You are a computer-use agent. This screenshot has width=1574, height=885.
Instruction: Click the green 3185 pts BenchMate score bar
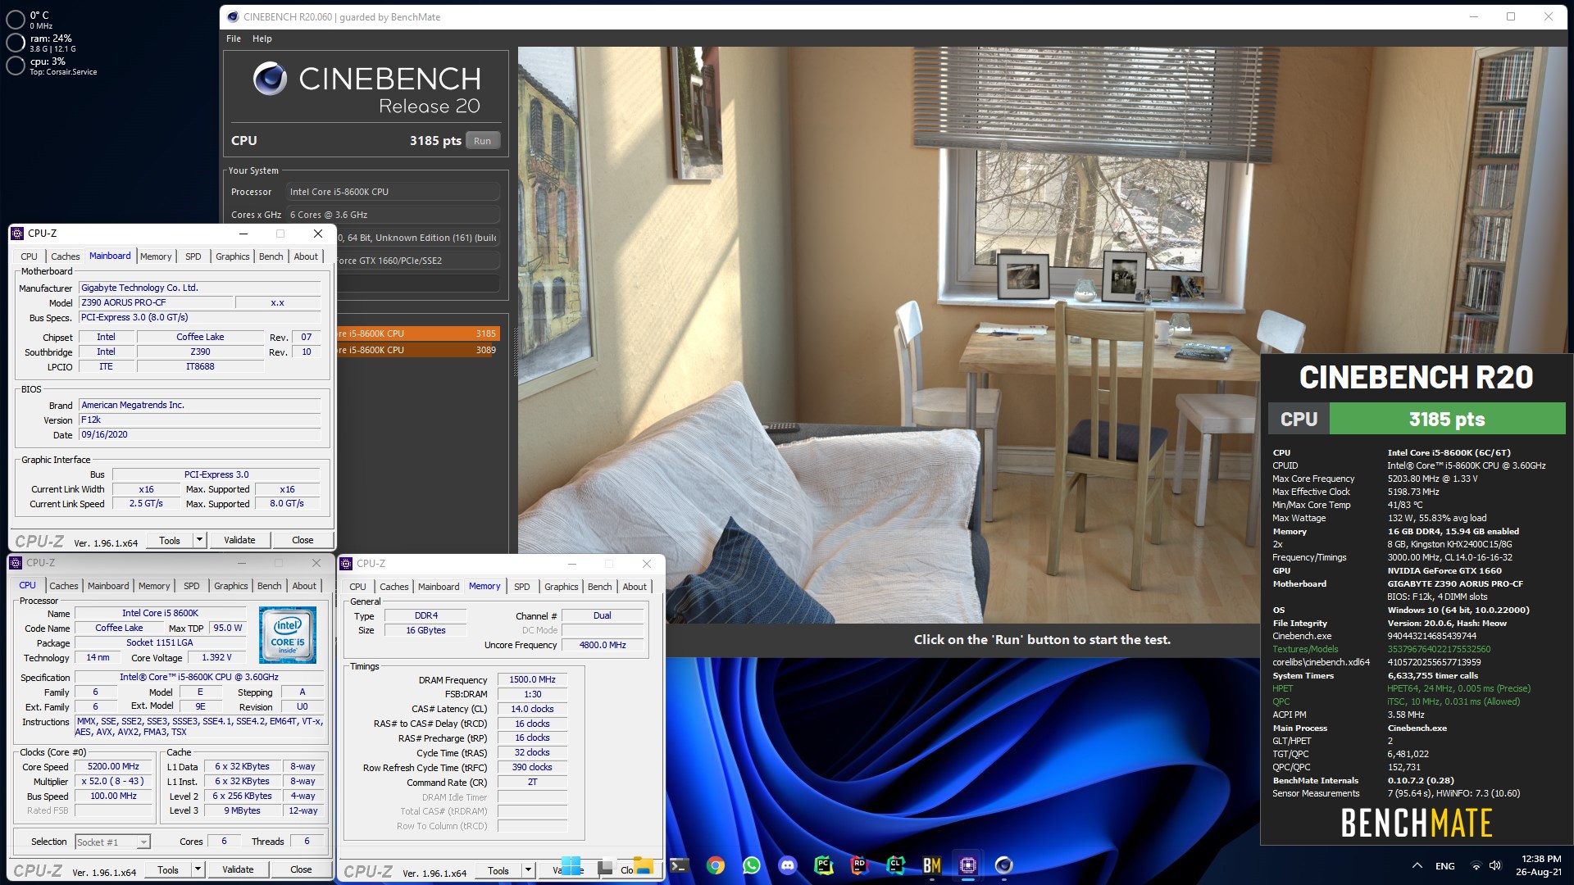1447,419
